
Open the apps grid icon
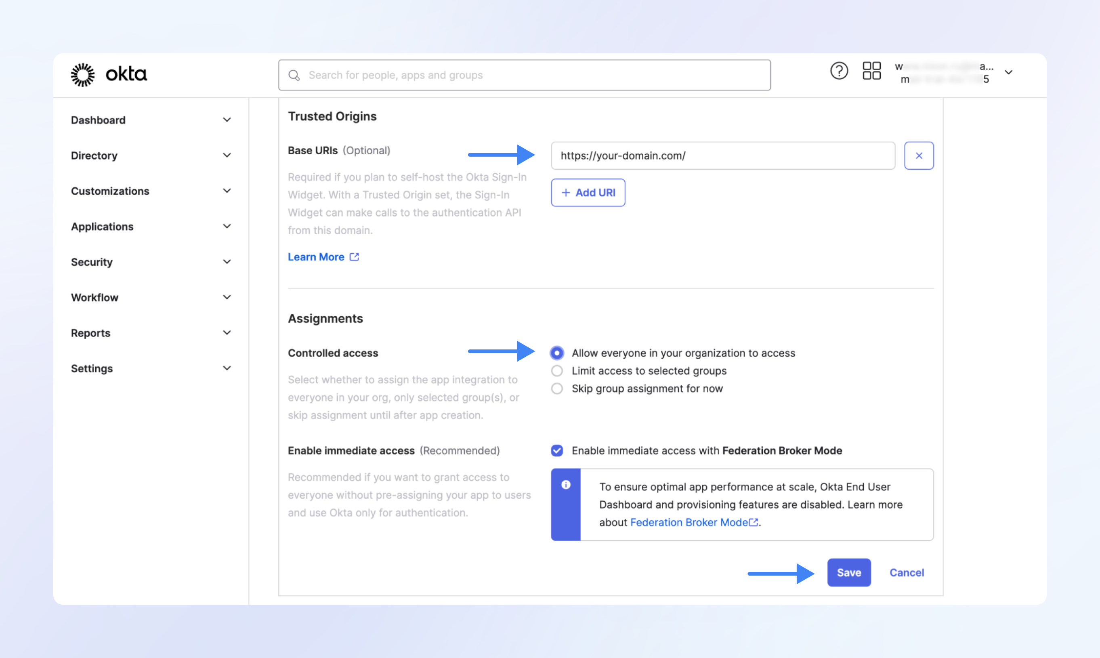pos(871,71)
